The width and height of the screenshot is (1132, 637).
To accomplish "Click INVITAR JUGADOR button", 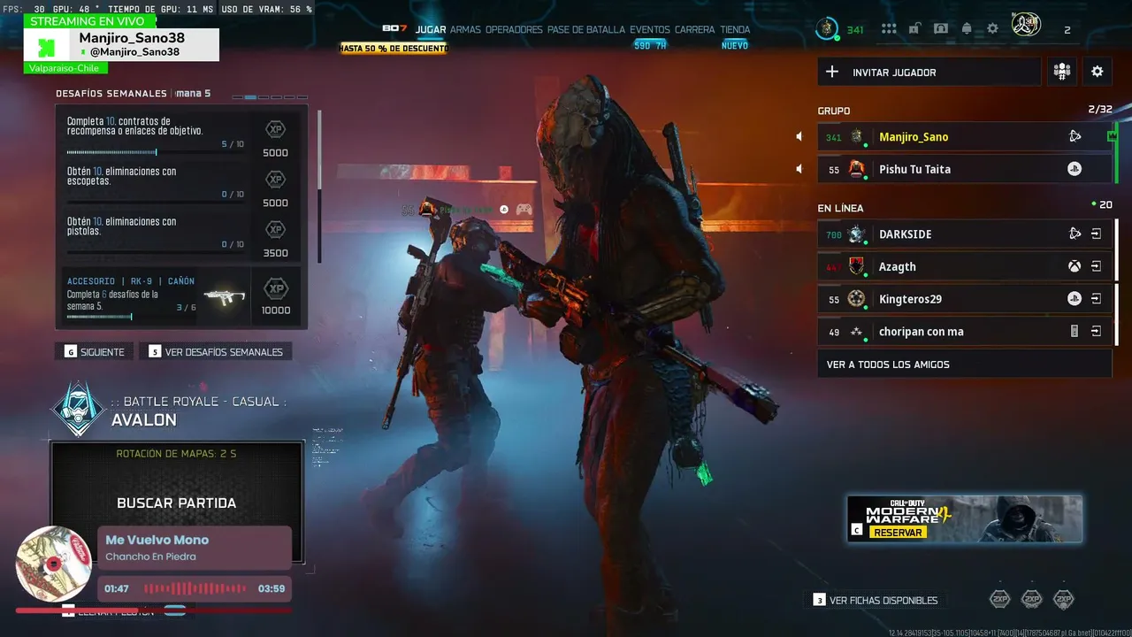I will (x=929, y=72).
